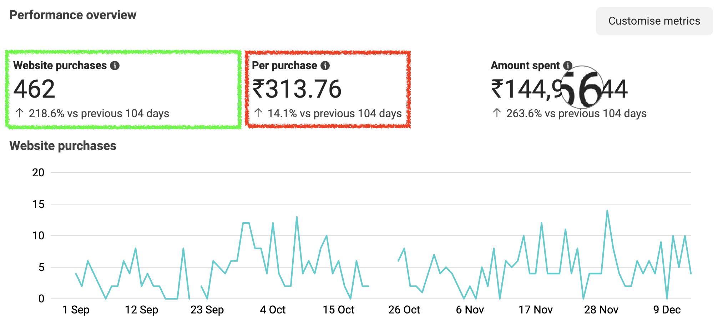Click the 28 Nov date label
The width and height of the screenshot is (723, 327).
pyautogui.click(x=601, y=310)
